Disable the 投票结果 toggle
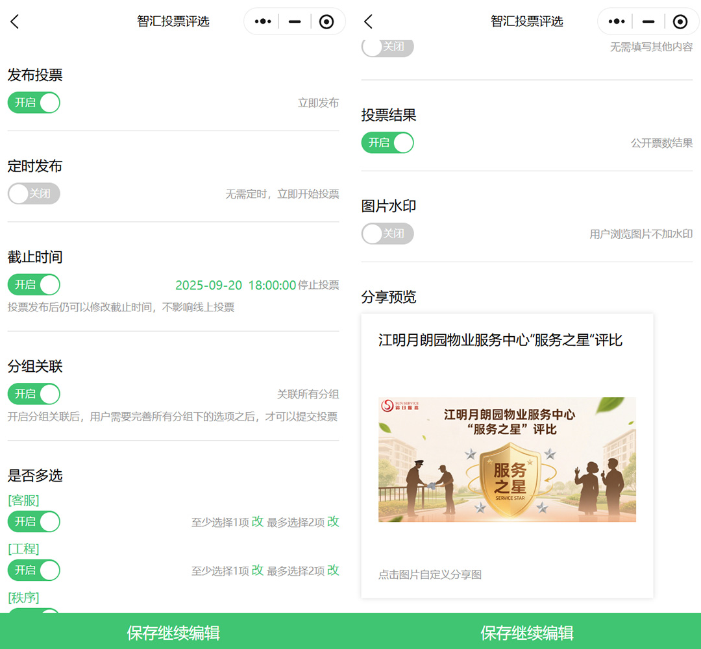 coord(387,143)
